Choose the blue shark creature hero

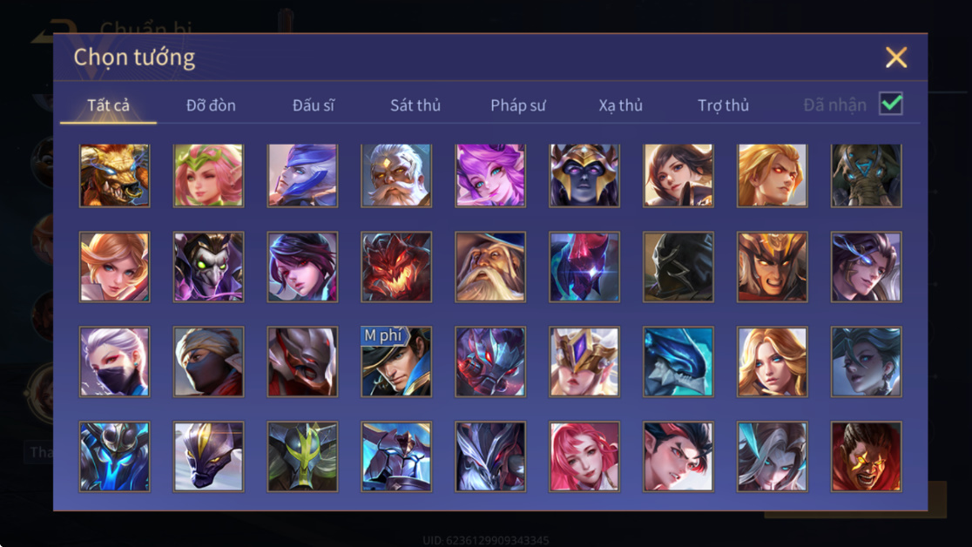pyautogui.click(x=678, y=361)
